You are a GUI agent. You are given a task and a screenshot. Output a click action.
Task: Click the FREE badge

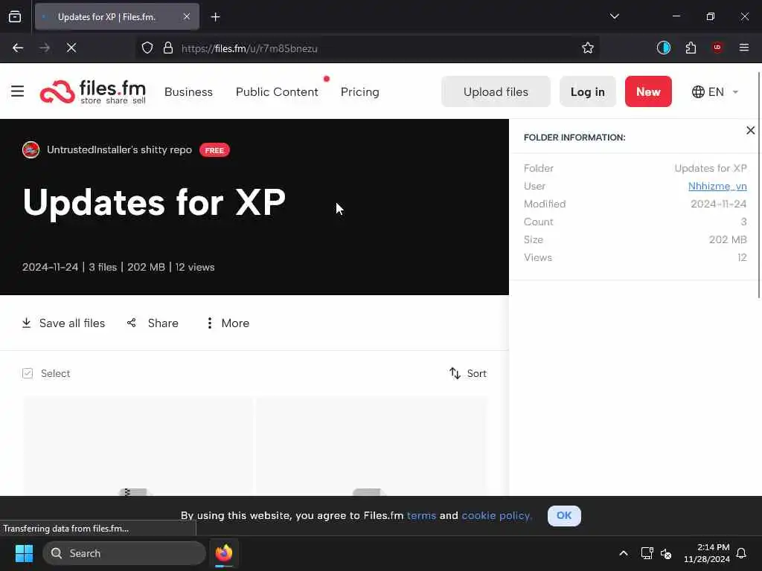(214, 150)
